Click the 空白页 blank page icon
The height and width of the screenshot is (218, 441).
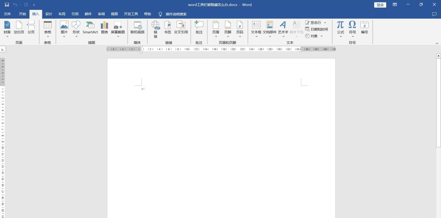tap(19, 28)
